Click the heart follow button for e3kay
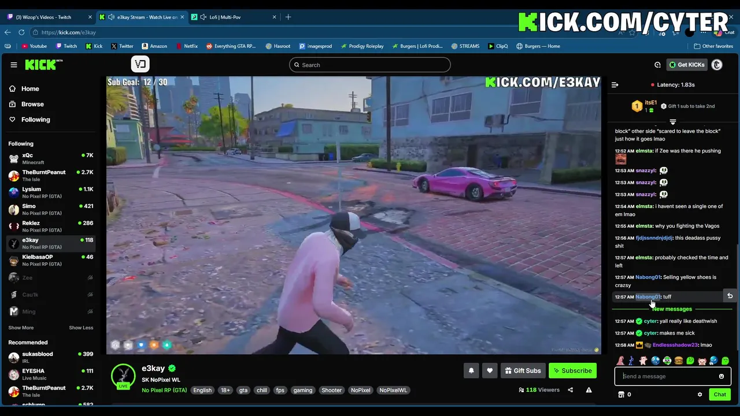Screen dimensions: 740x416 click(490, 370)
